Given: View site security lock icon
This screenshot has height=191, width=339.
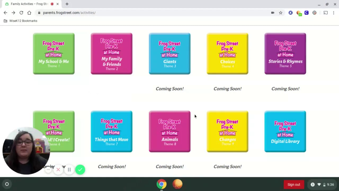Looking at the screenshot, I should (39, 13).
